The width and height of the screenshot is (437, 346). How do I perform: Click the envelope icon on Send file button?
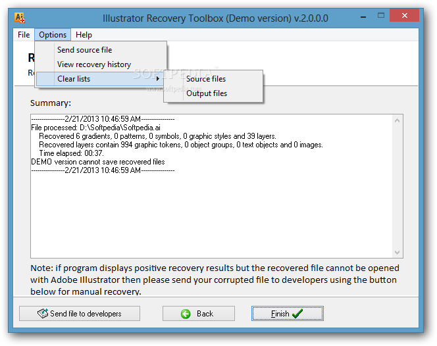(43, 313)
